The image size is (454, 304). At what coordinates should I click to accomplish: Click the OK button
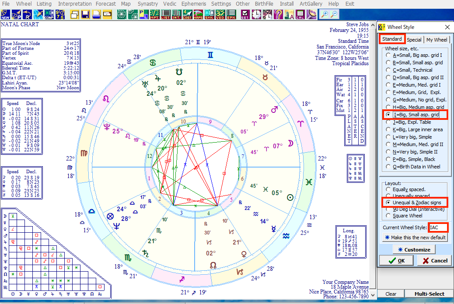[396, 261]
